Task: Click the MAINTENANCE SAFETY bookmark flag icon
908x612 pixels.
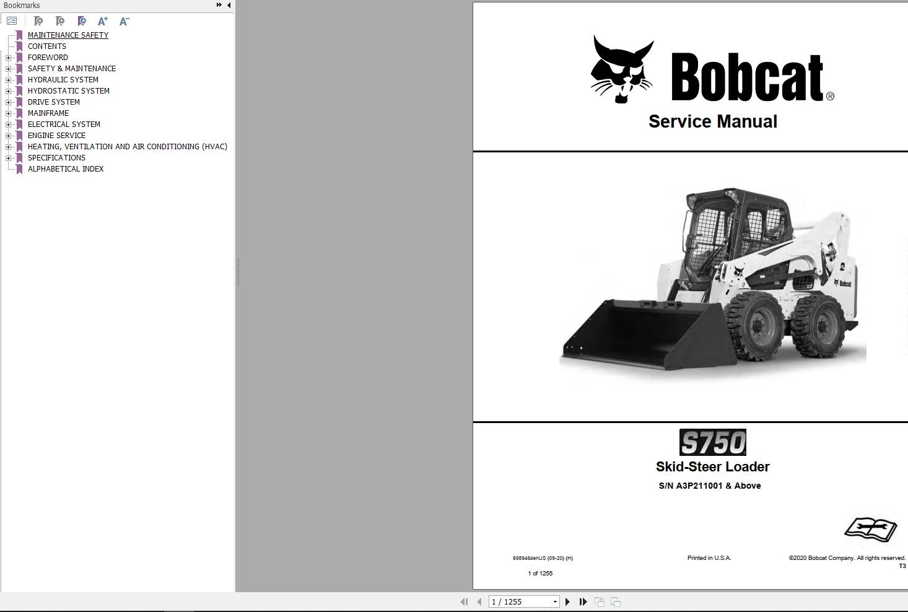Action: pos(19,35)
